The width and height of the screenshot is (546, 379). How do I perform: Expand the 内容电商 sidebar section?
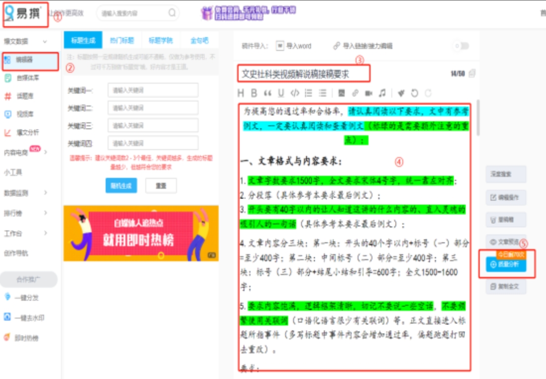tap(45, 152)
